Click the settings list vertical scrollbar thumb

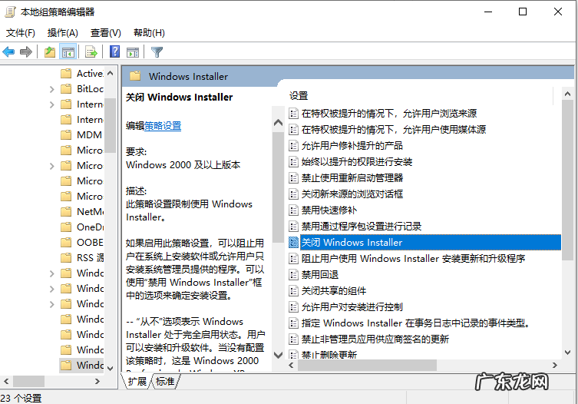click(x=568, y=180)
